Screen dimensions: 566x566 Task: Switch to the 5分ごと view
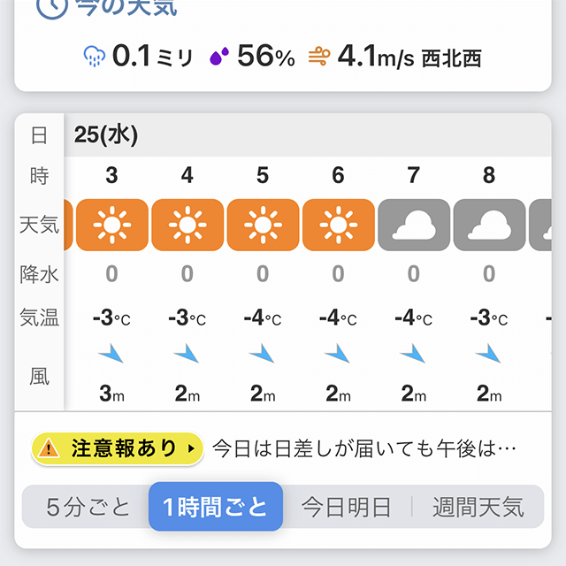[x=88, y=507]
